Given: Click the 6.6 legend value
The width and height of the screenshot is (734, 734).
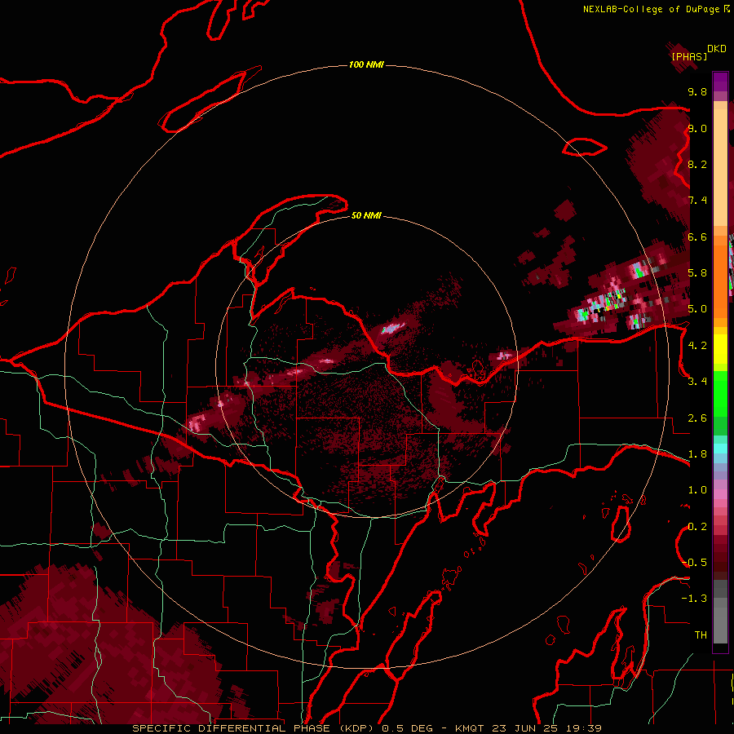Looking at the screenshot, I should point(697,237).
